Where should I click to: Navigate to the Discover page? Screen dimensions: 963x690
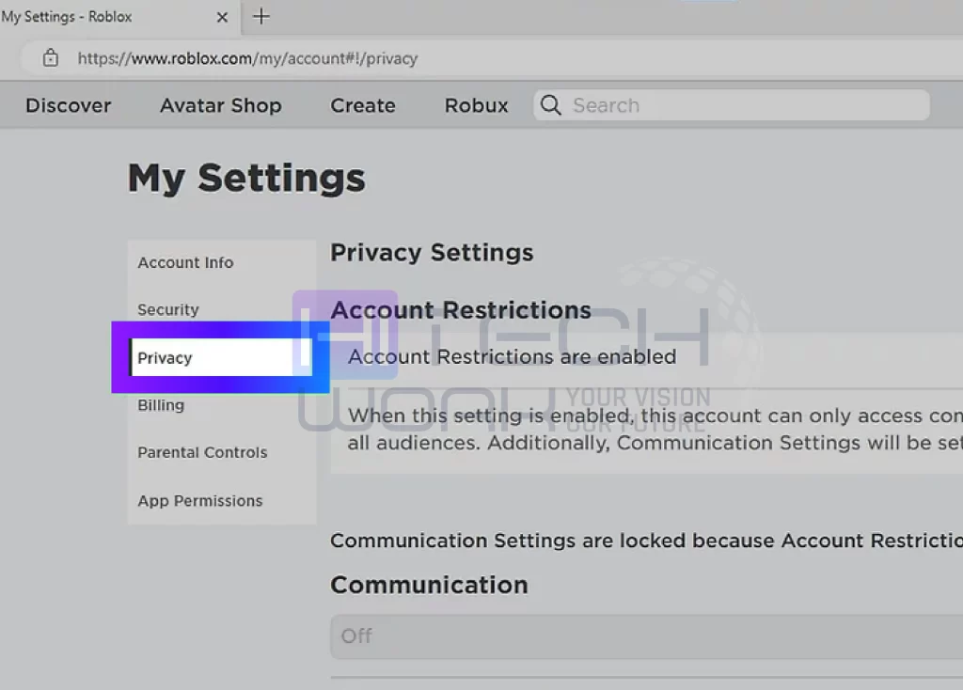(68, 105)
